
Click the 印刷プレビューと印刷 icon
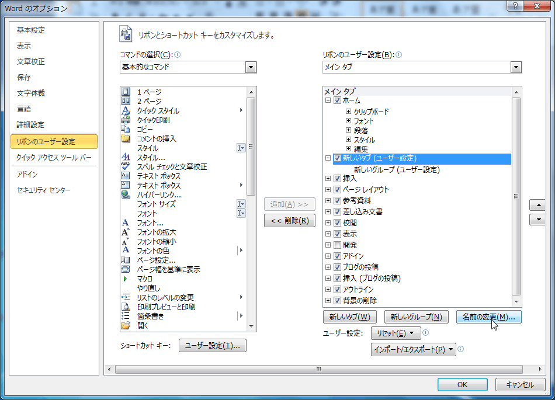pos(126,307)
